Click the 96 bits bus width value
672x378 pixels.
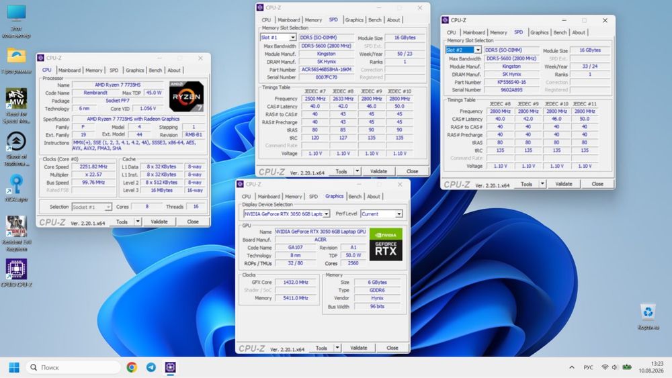point(377,307)
